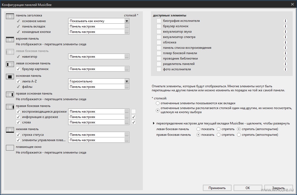This screenshot has height=195, width=297.
Task: Open settings ellipsis for строка статуса
Action: [127, 135]
